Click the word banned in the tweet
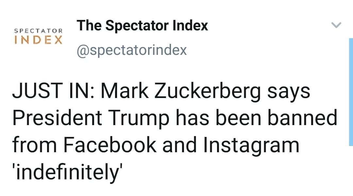 [x=302, y=118]
